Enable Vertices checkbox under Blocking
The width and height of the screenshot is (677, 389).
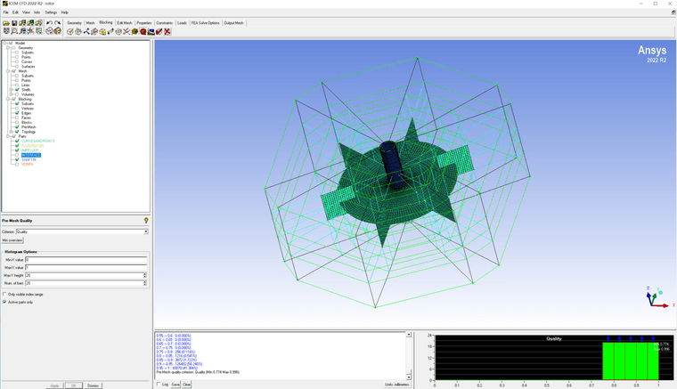[x=17, y=109]
